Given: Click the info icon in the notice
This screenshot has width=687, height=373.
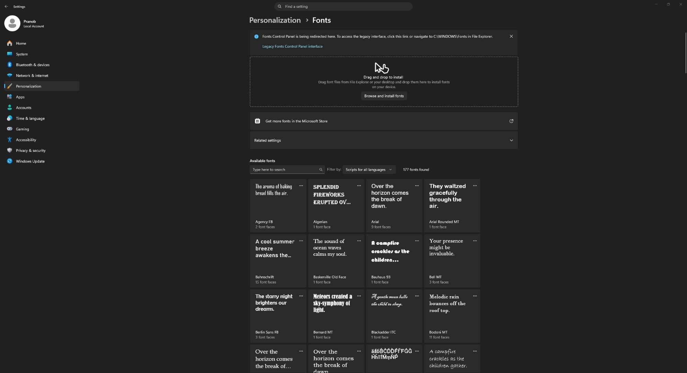Looking at the screenshot, I should (256, 36).
